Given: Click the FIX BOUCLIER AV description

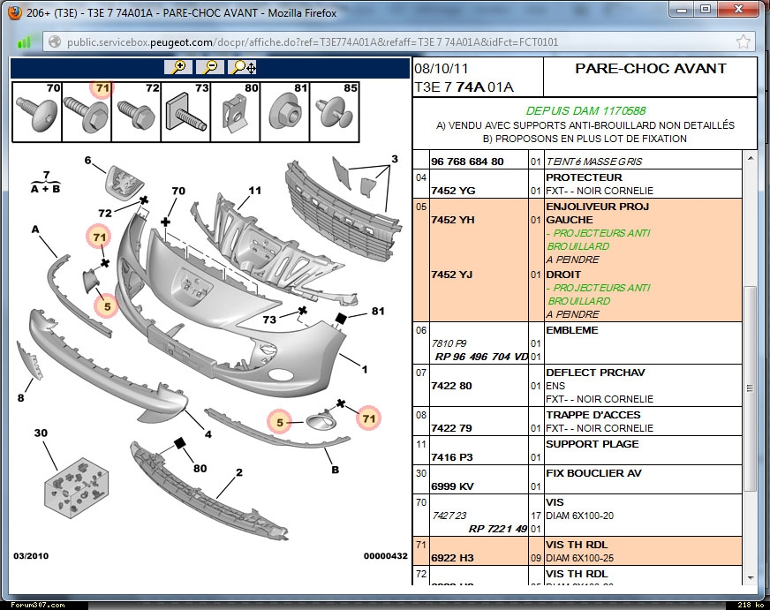Looking at the screenshot, I should tap(594, 473).
